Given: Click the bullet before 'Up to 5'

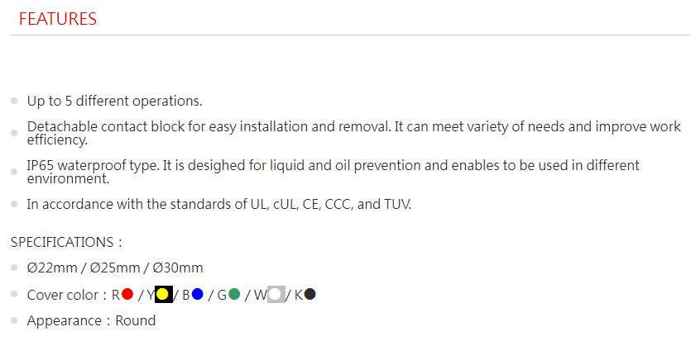Looking at the screenshot, I should point(14,101).
